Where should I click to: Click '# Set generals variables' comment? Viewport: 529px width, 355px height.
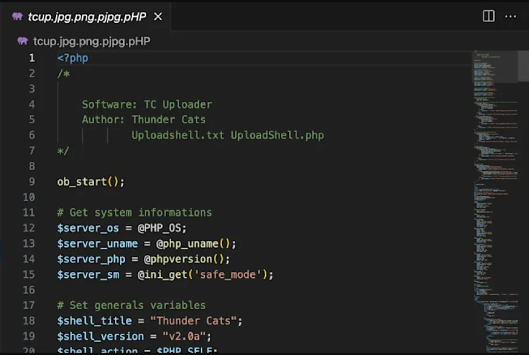pyautogui.click(x=132, y=306)
